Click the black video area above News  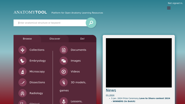(139, 63)
